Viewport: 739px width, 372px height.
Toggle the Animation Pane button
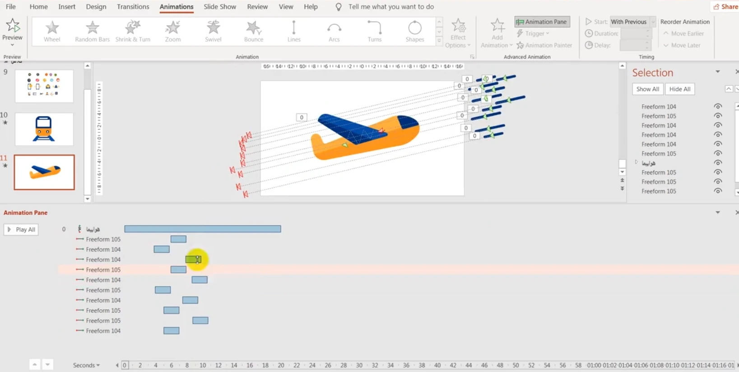click(x=542, y=22)
